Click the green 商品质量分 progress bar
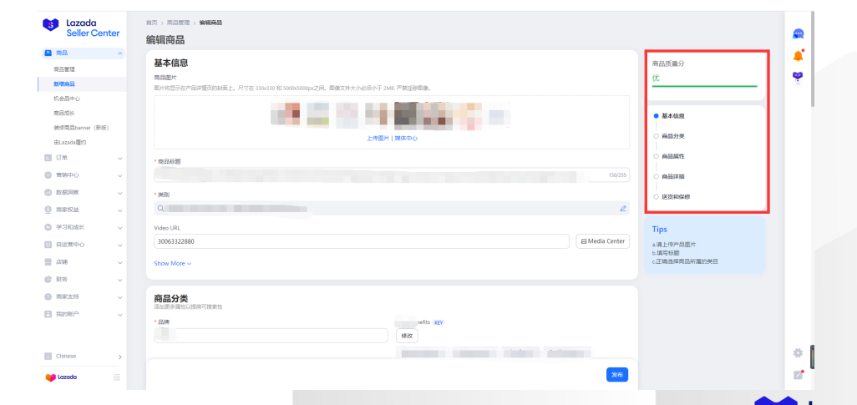This screenshot has width=857, height=405. (704, 86)
